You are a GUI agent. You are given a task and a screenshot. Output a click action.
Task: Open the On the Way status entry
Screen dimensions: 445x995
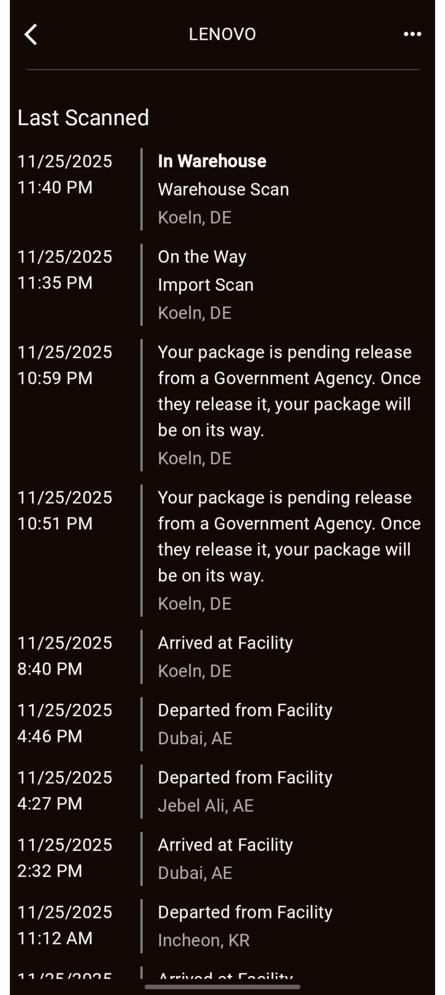coord(202,257)
